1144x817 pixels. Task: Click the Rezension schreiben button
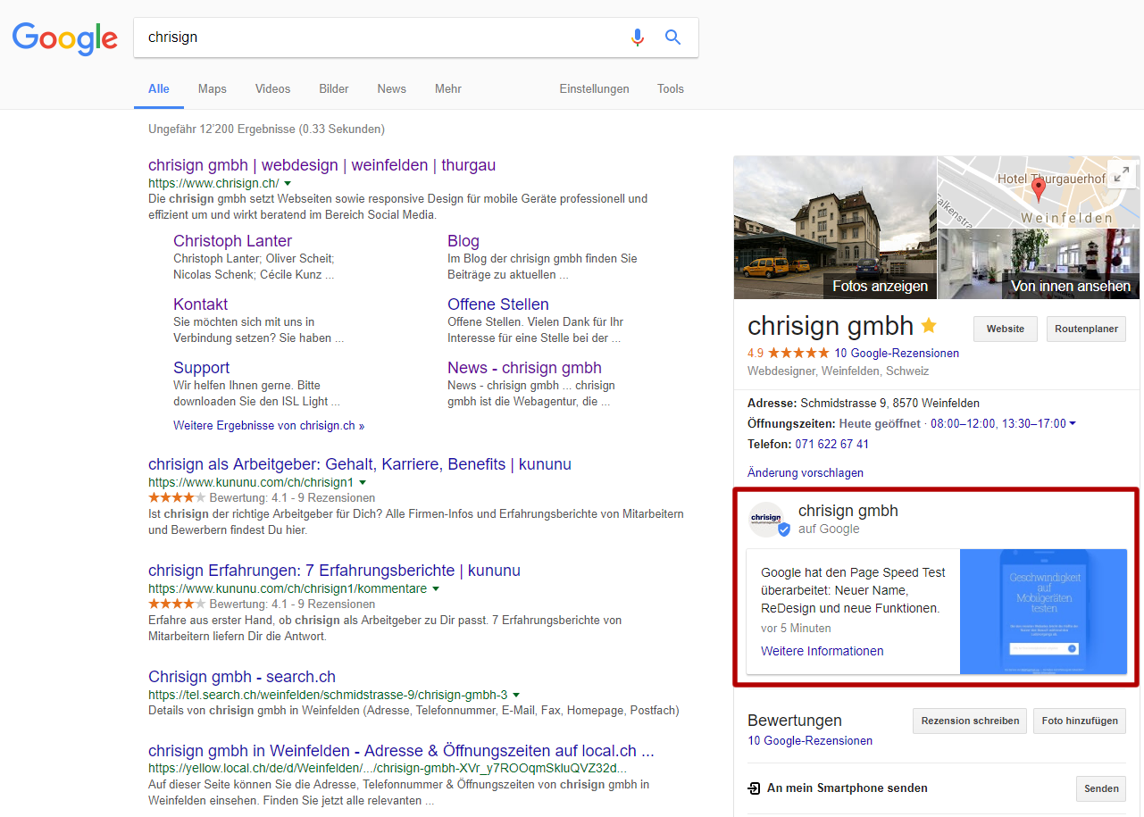click(970, 721)
